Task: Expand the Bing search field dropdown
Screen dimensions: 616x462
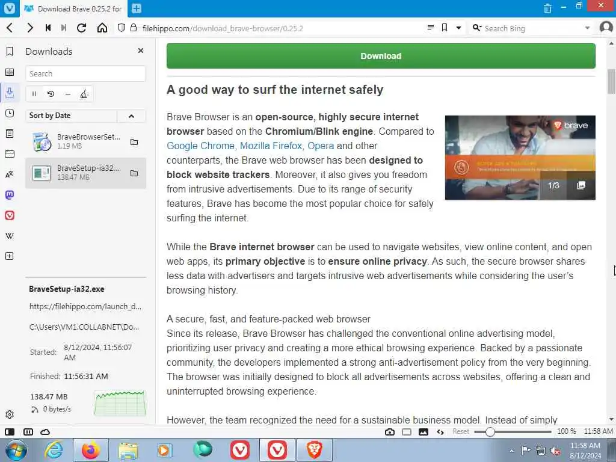Action: (587, 28)
